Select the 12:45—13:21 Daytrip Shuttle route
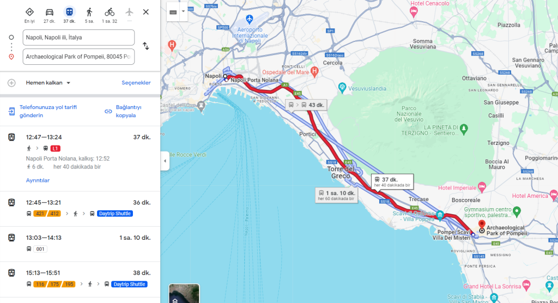This screenshot has width=558, height=303. pos(80,209)
